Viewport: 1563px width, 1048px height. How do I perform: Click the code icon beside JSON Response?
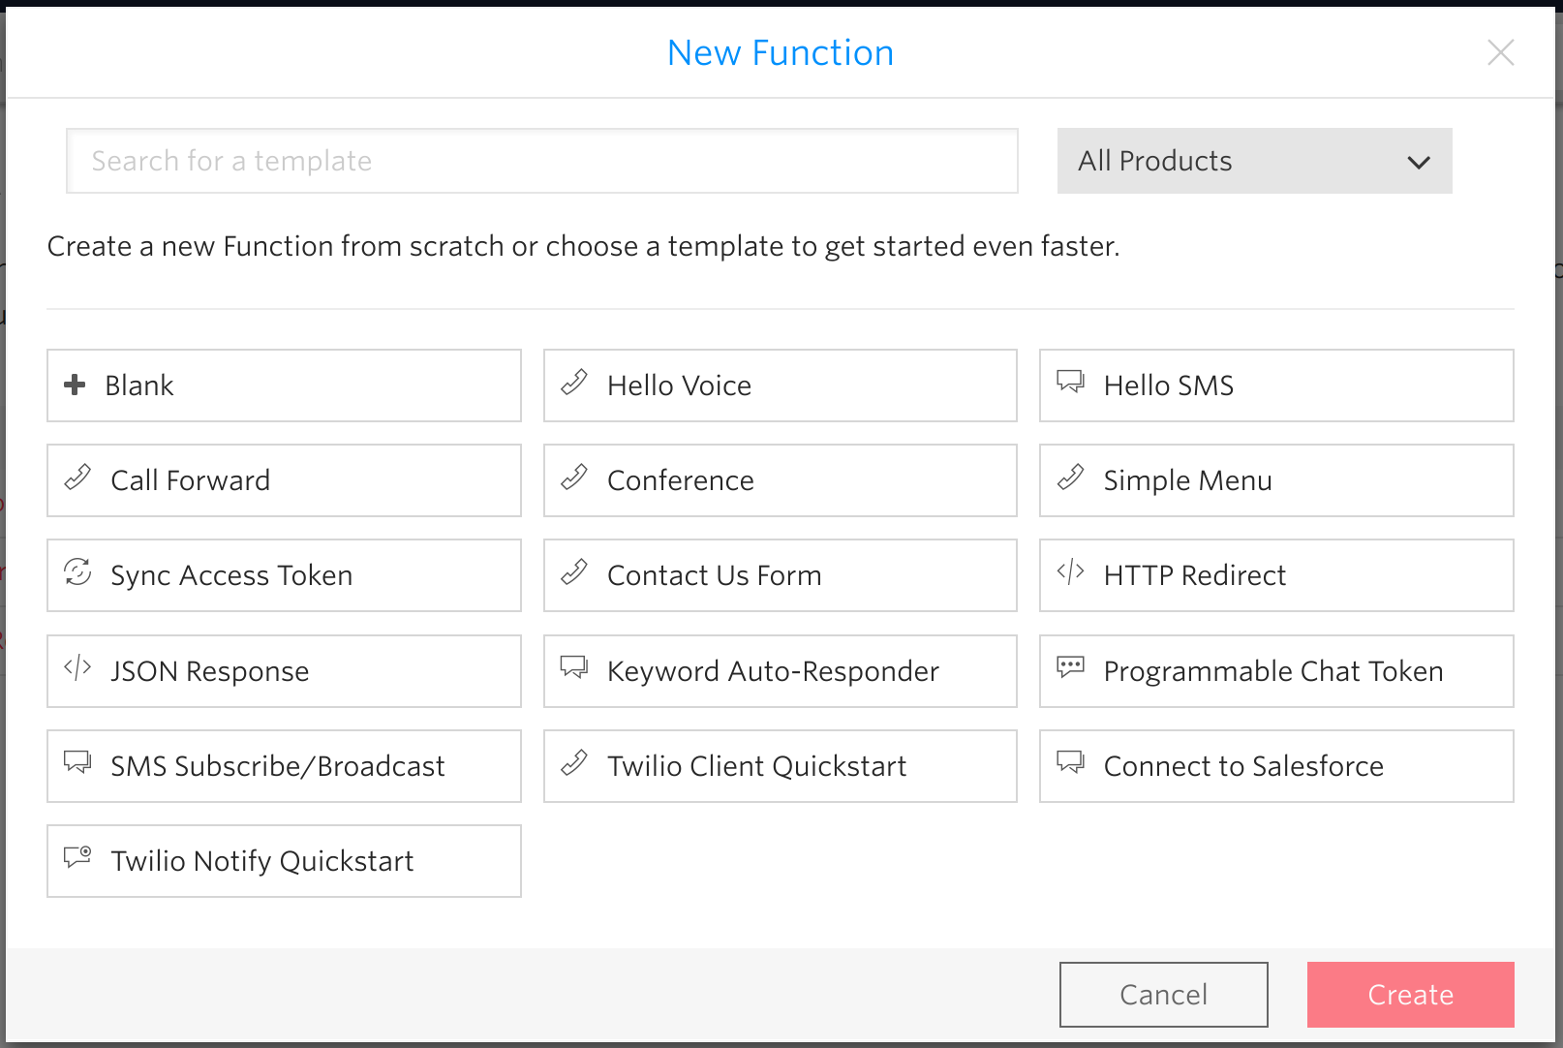click(77, 667)
